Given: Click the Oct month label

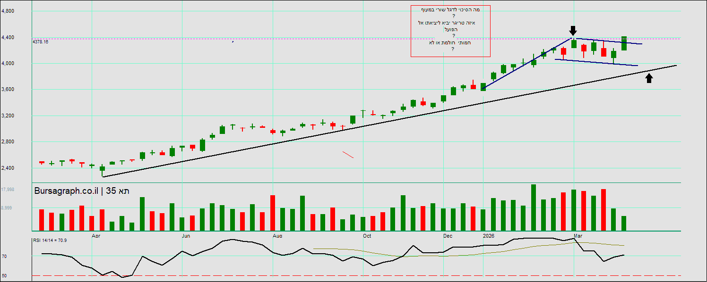Looking at the screenshot, I should click(367, 235).
